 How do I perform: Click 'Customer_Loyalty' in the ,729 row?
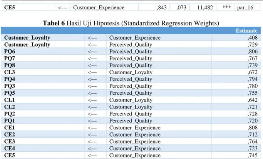pos(27,45)
